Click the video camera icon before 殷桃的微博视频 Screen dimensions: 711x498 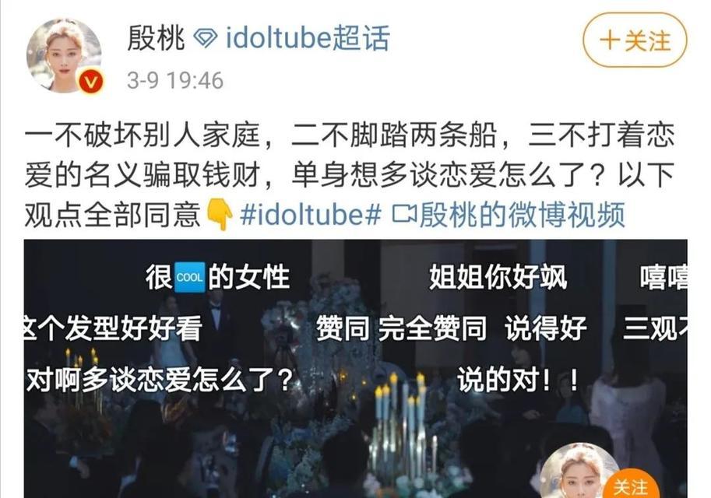click(404, 214)
